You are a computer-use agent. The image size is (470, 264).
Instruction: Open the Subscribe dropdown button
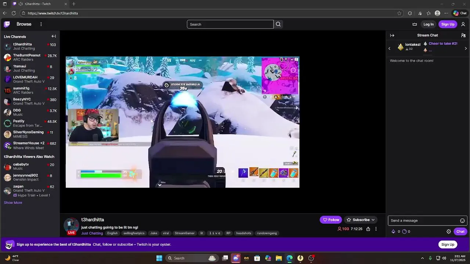pyautogui.click(x=361, y=220)
